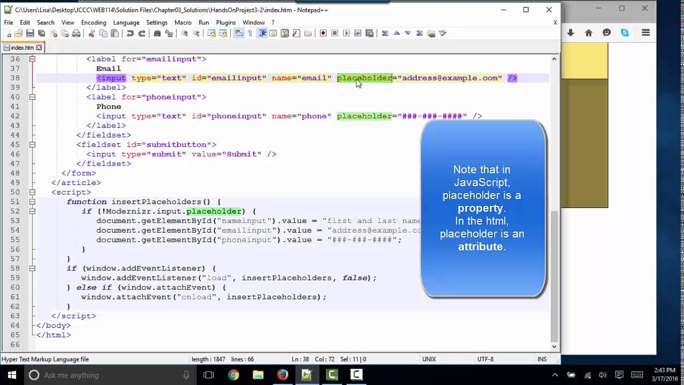Click the Zoom Out toolbar icon
The image size is (684, 385).
[x=196, y=33]
